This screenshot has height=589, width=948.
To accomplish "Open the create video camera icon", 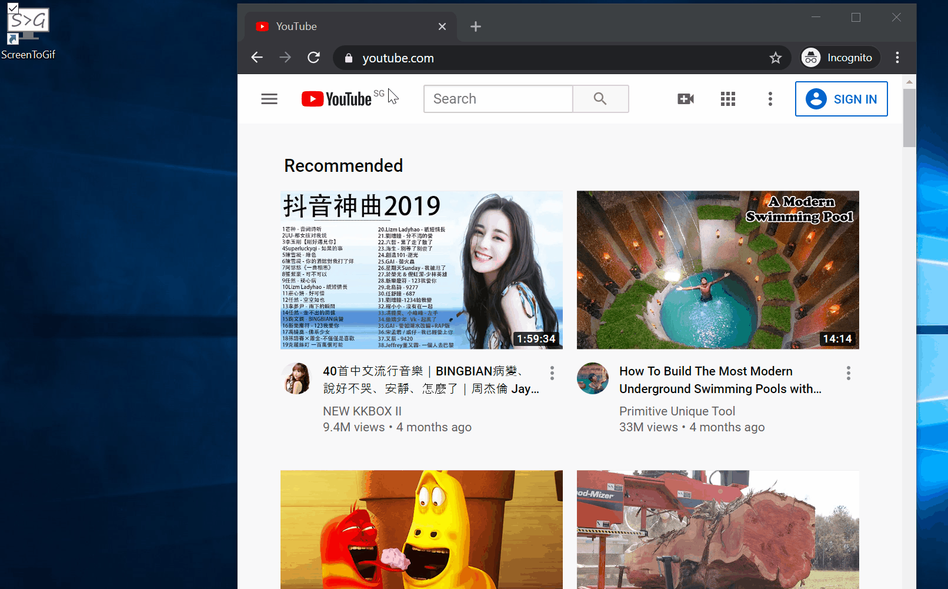I will pos(686,99).
